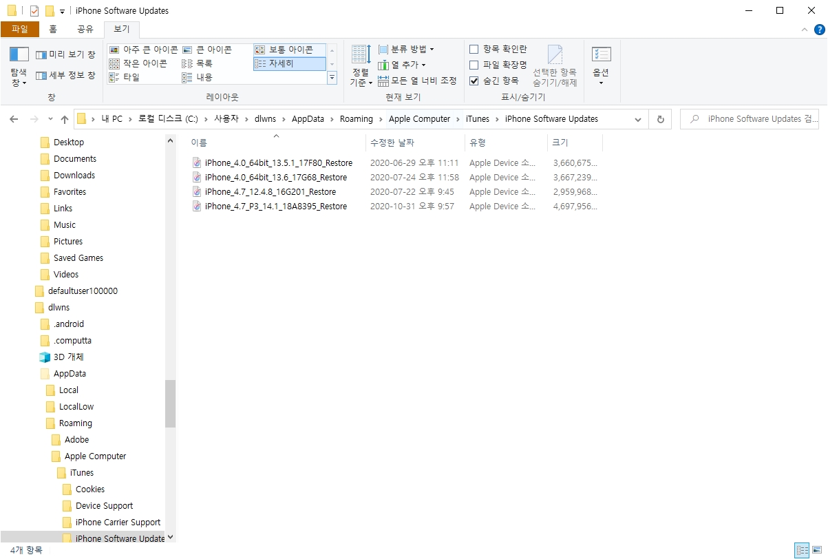
Task: Open 분류 방법 group by menu
Action: (406, 49)
